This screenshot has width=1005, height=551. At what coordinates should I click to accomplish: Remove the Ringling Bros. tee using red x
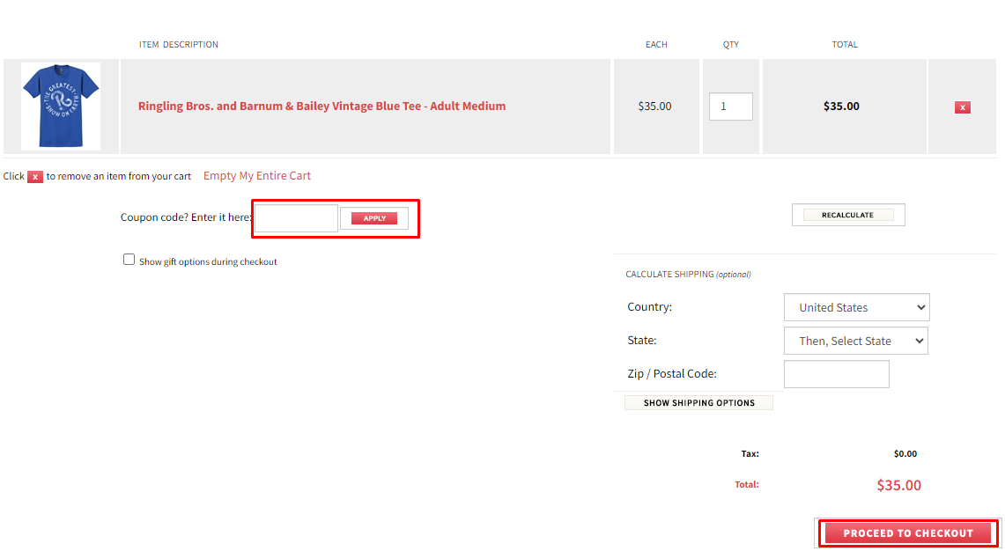click(962, 107)
